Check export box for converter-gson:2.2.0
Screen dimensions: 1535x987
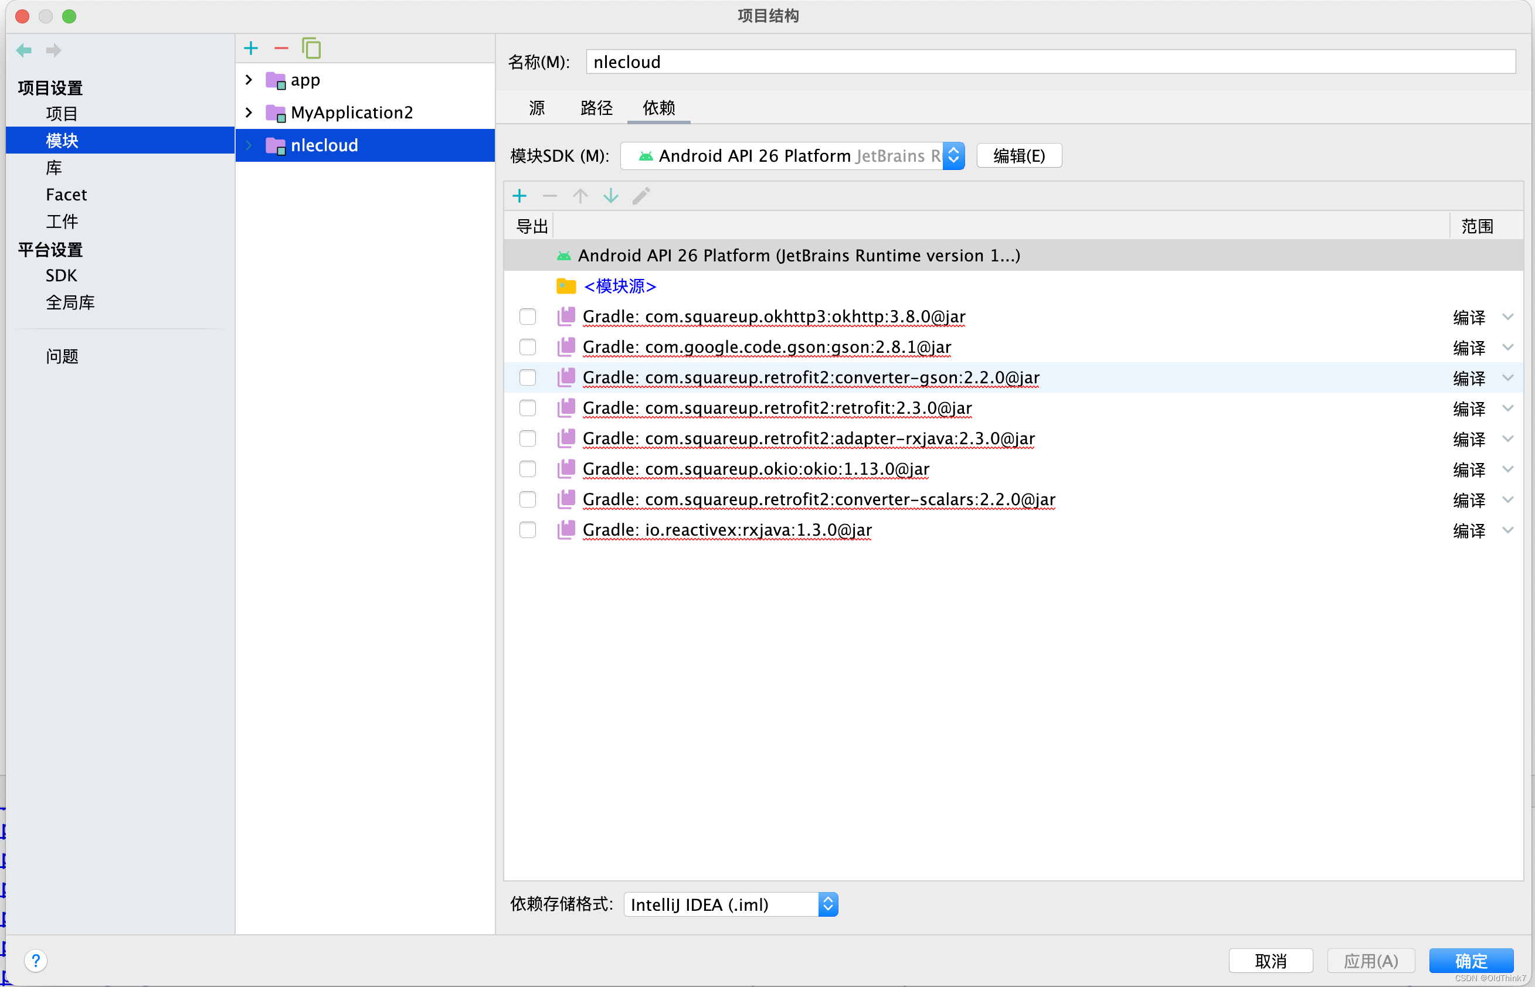(527, 377)
